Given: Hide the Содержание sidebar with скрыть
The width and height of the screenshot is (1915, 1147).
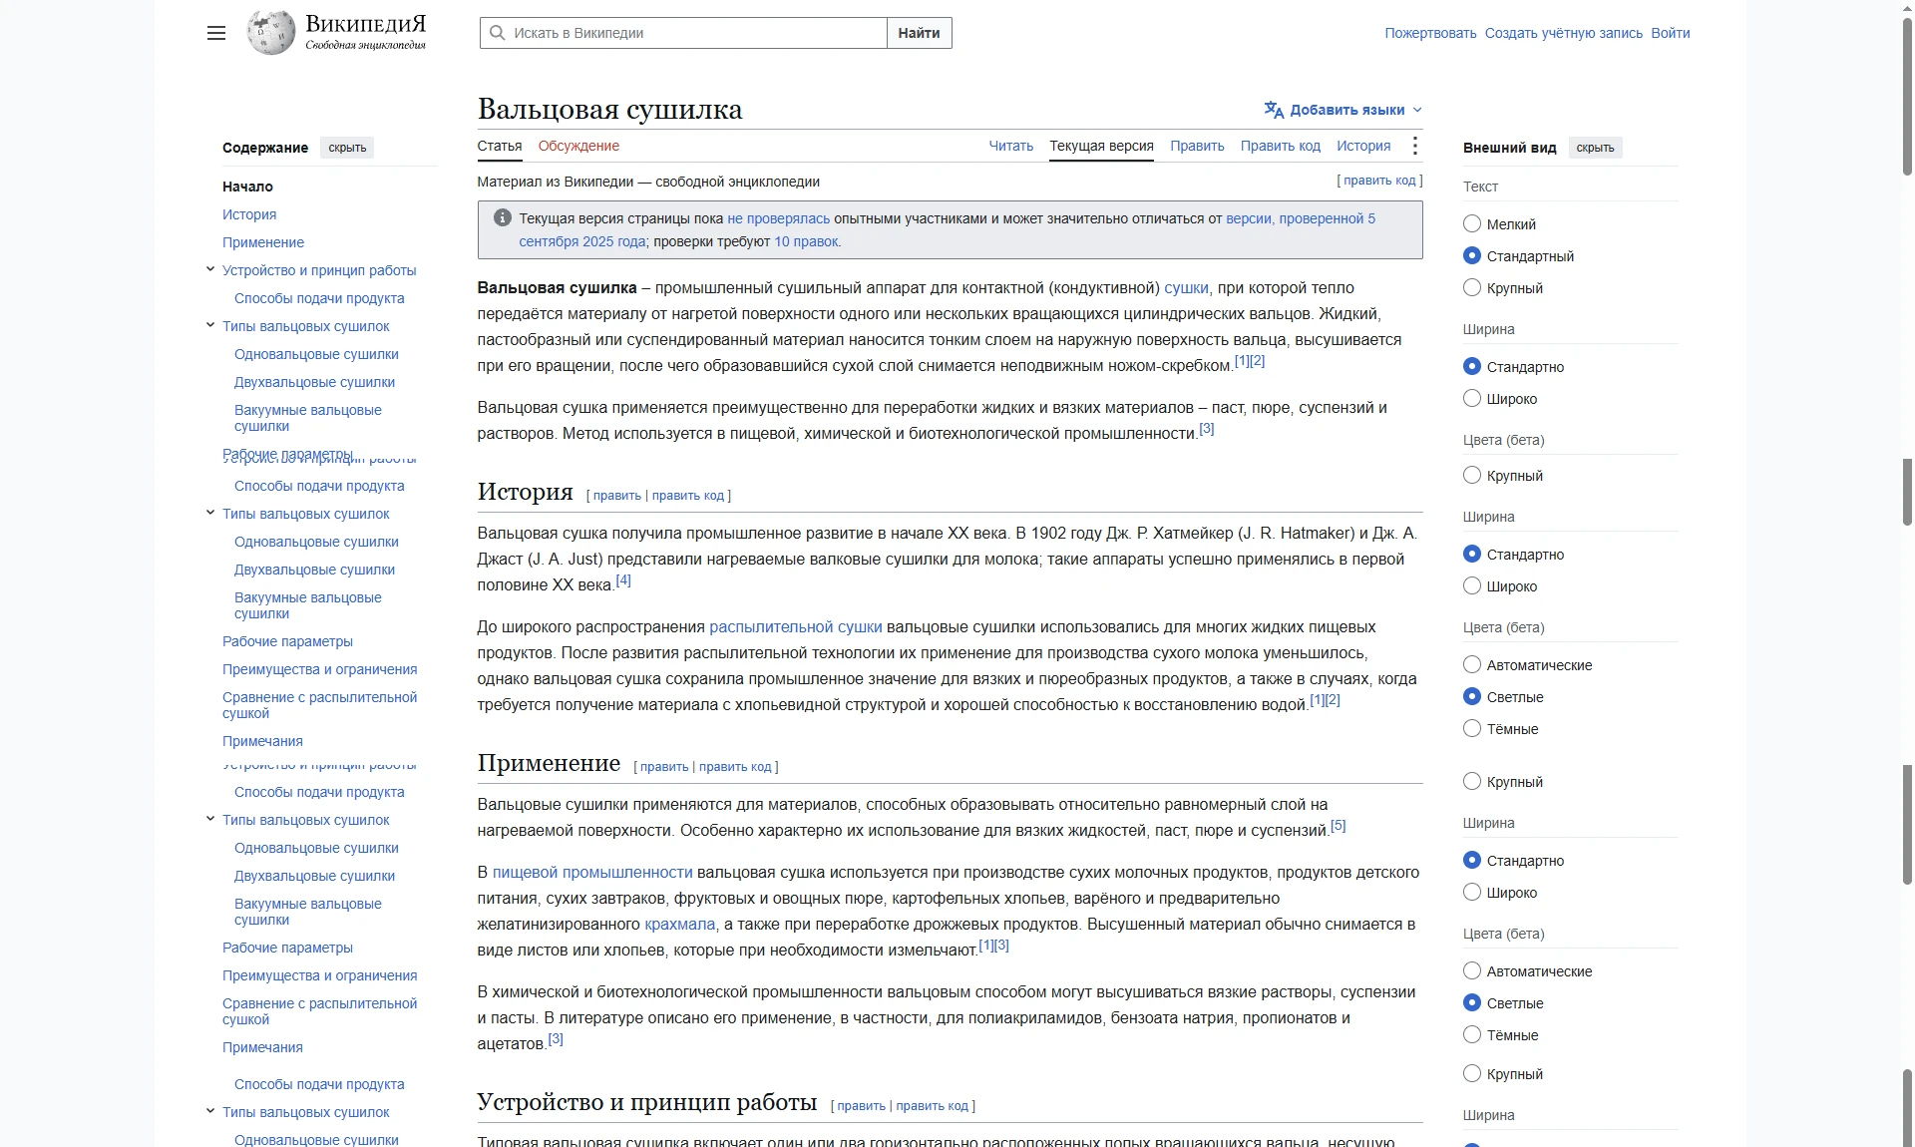Looking at the screenshot, I should pyautogui.click(x=347, y=148).
